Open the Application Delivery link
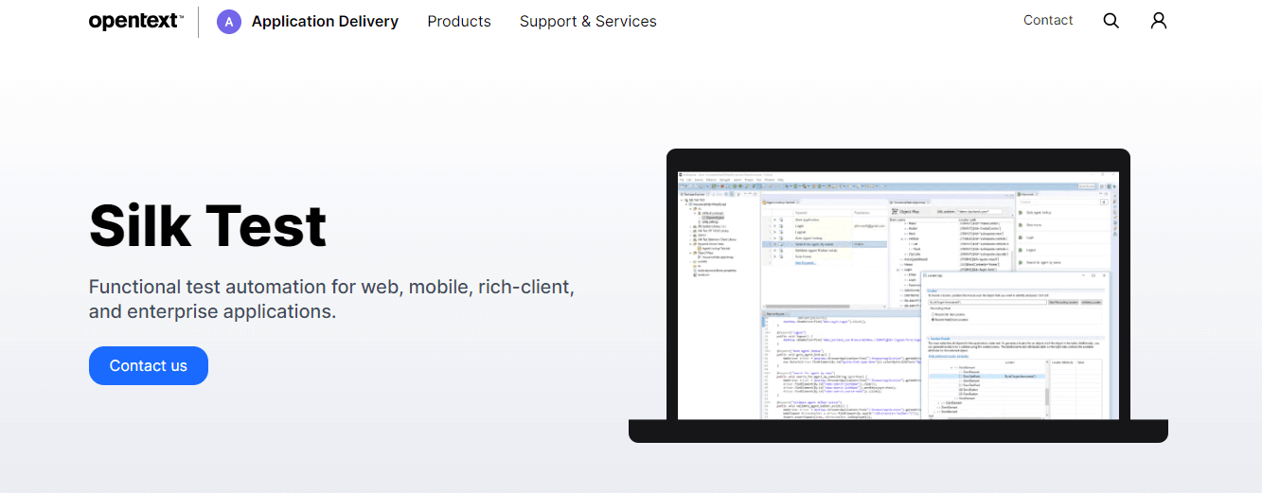Screen dimensions: 1262x493 325,21
